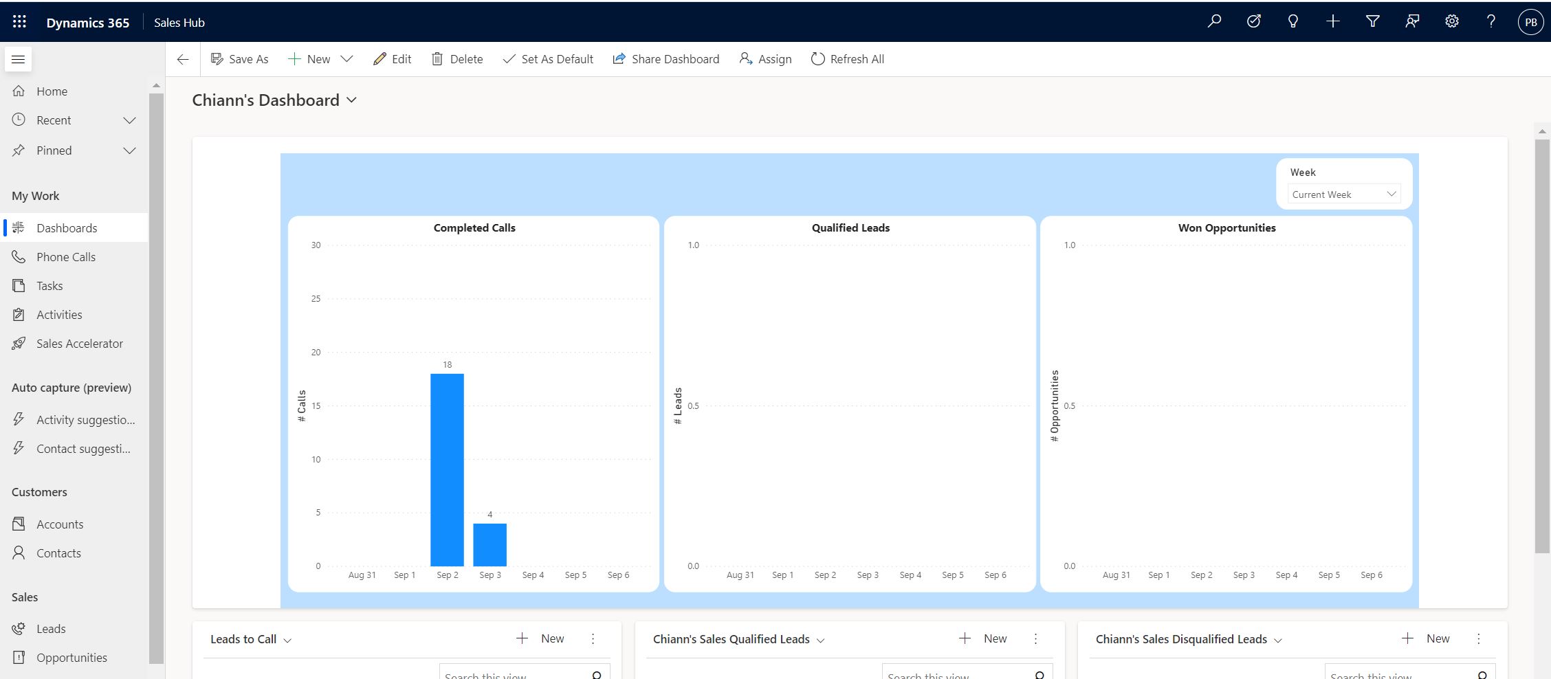Viewport: 1551px width, 679px height.
Task: Open Accounts in the sidebar
Action: click(74, 524)
